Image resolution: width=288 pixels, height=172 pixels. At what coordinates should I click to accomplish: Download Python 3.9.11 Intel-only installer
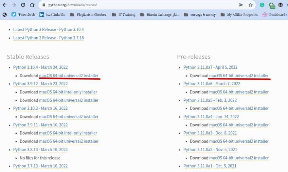click(68, 133)
